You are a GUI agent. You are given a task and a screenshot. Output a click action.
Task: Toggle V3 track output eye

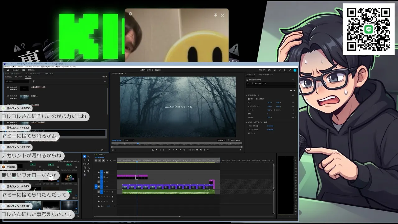coord(107,177)
